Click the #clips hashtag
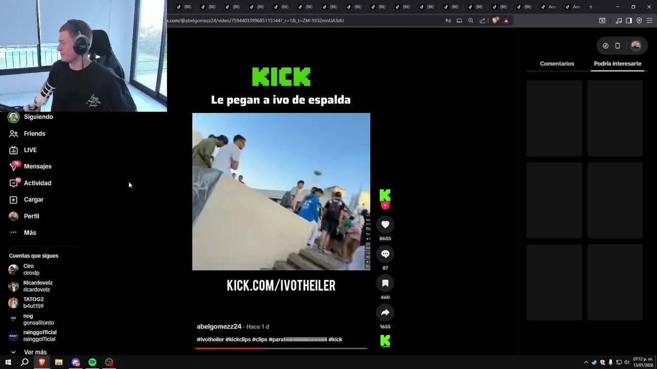The width and height of the screenshot is (657, 369). (x=260, y=339)
